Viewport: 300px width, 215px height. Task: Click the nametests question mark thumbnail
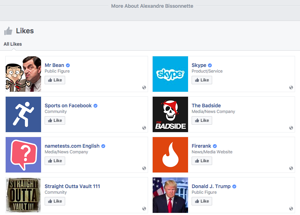(23, 155)
